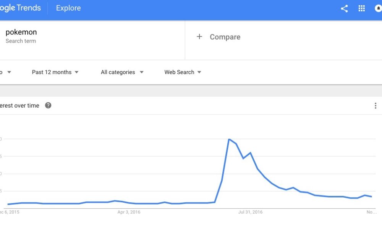This screenshot has height=229, width=382.
Task: Open the notifications bell icon
Action: (x=378, y=8)
